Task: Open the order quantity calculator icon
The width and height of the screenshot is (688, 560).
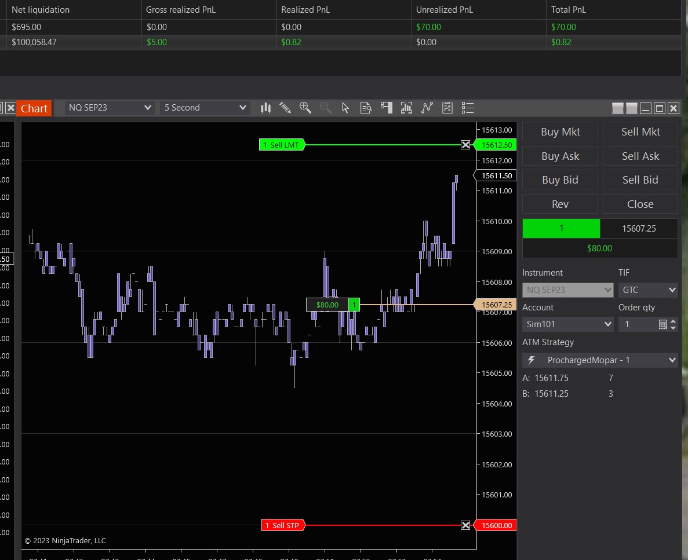Action: pos(663,325)
